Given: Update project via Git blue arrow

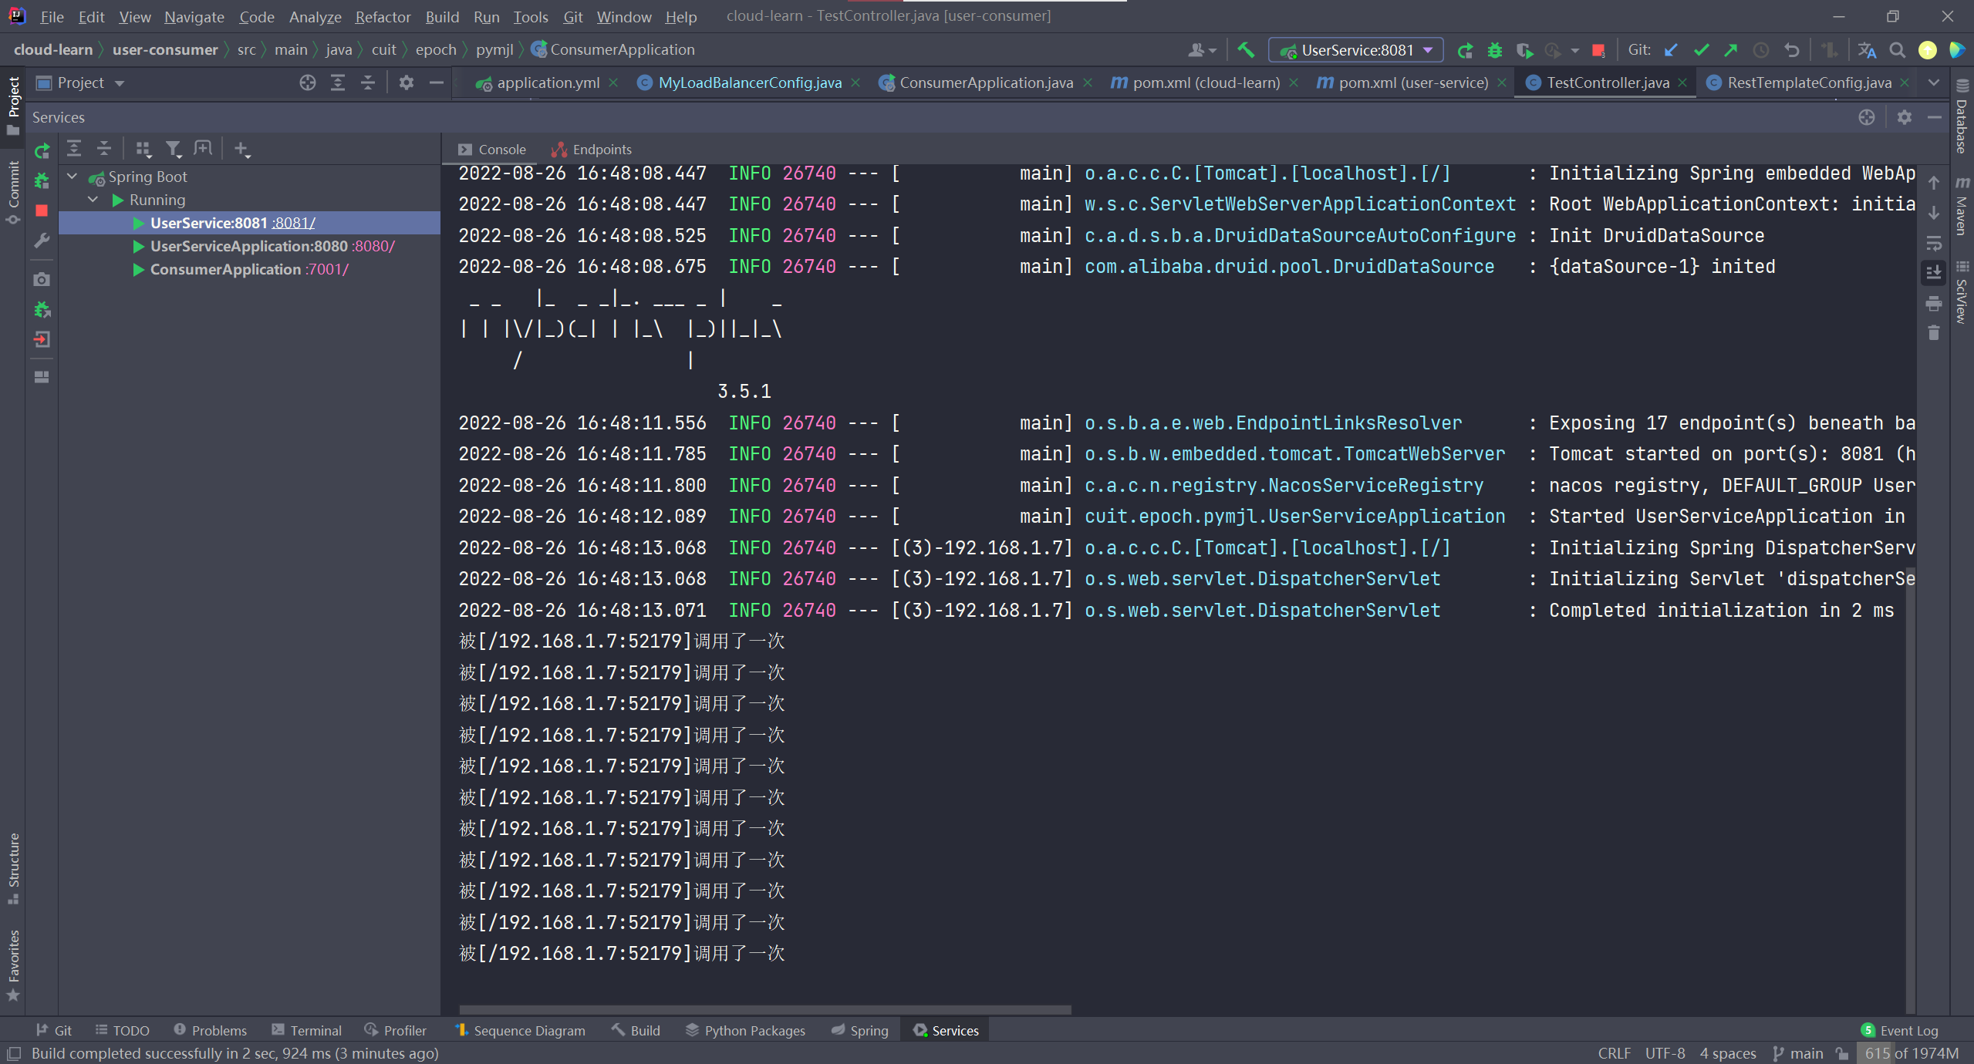Looking at the screenshot, I should tap(1671, 50).
